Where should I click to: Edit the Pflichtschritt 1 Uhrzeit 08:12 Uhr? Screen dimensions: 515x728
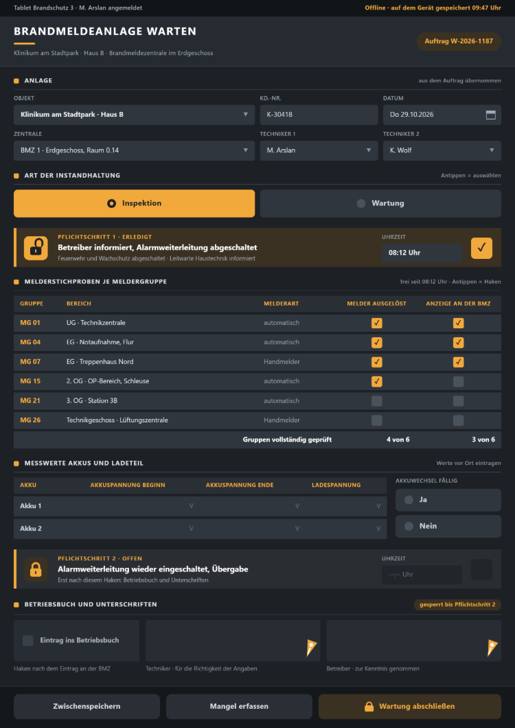tap(422, 253)
